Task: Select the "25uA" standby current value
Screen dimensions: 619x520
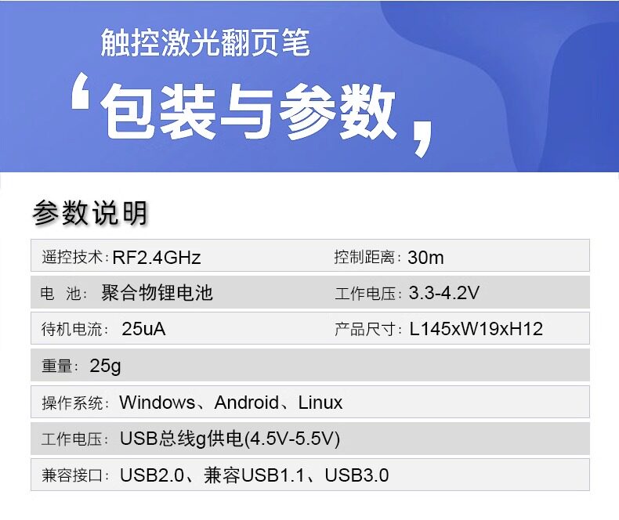Action: tap(143, 330)
